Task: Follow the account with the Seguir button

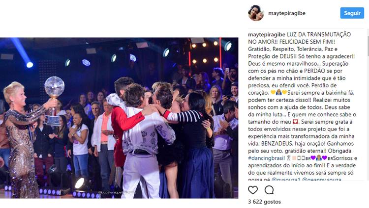Action: tap(352, 13)
